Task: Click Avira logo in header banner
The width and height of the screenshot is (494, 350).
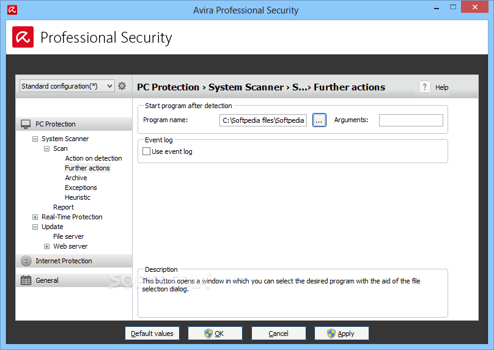Action: [x=23, y=37]
